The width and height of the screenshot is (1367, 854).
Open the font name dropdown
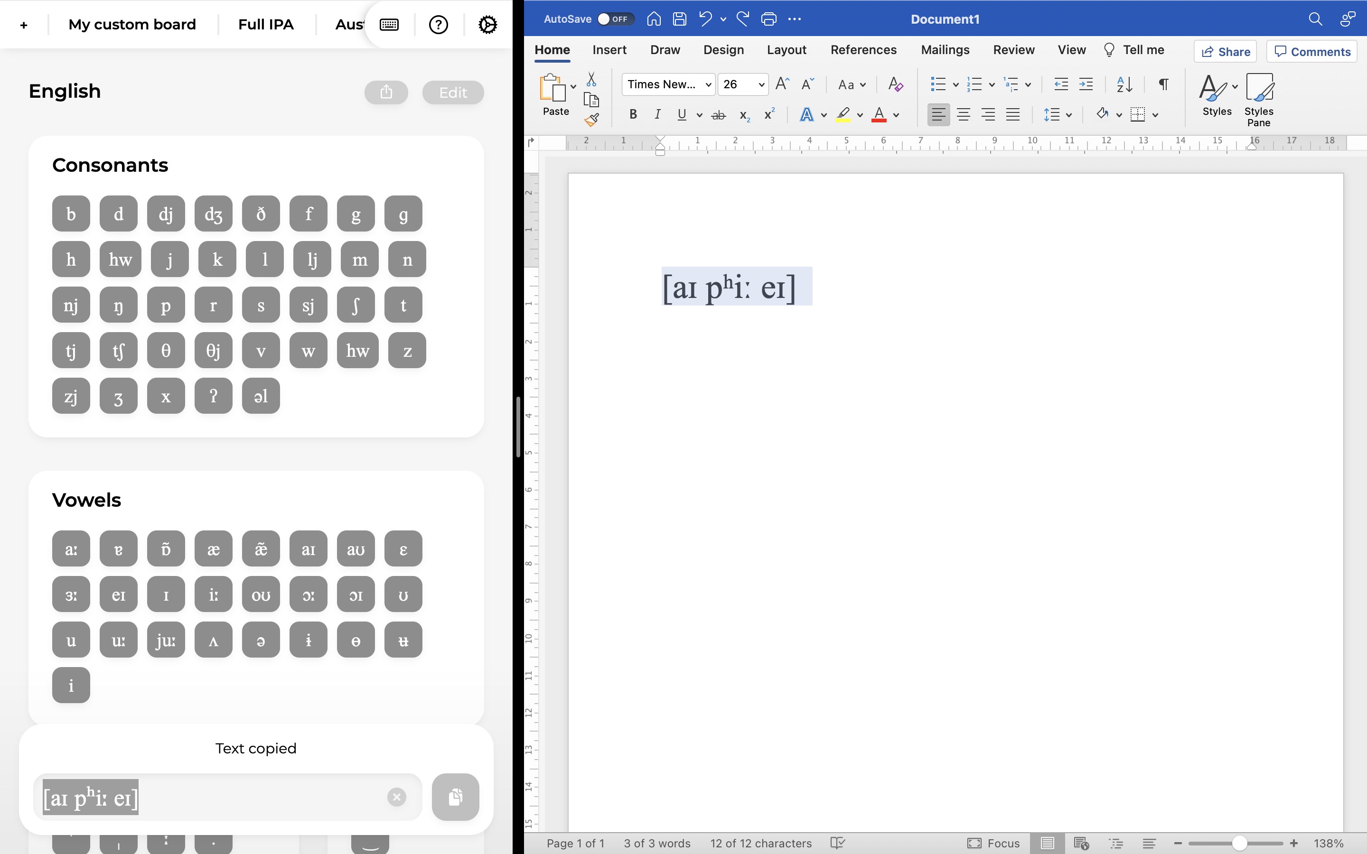tap(708, 85)
